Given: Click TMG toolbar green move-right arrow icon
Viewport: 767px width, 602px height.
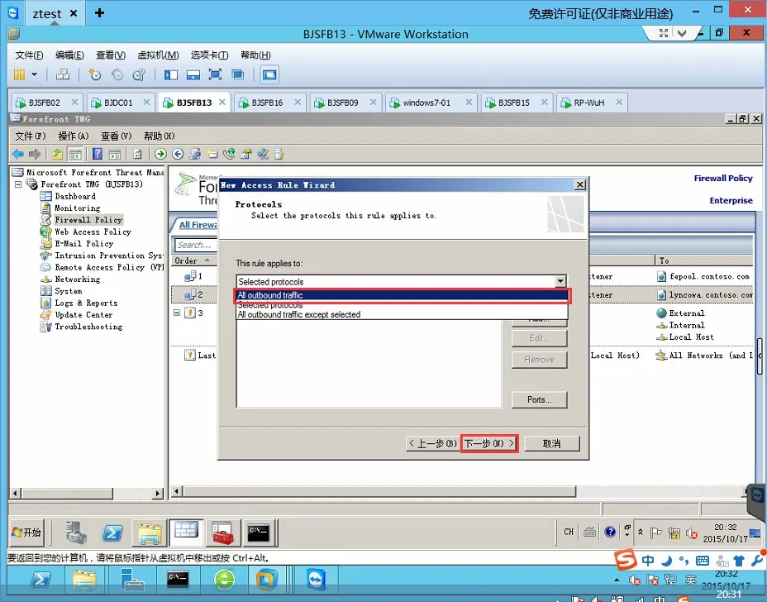Looking at the screenshot, I should (x=160, y=154).
